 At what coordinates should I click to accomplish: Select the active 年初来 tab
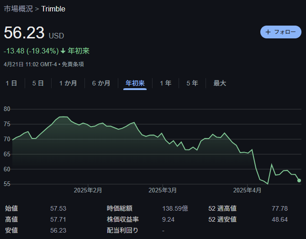coord(135,83)
